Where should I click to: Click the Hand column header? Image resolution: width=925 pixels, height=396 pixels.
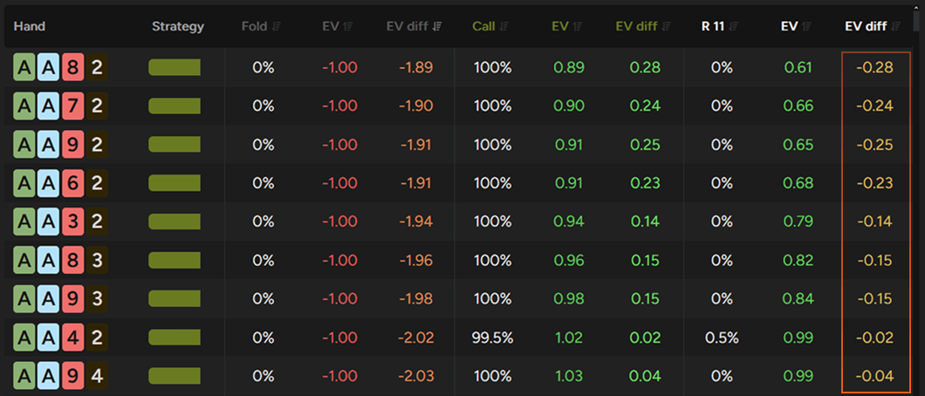(30, 26)
